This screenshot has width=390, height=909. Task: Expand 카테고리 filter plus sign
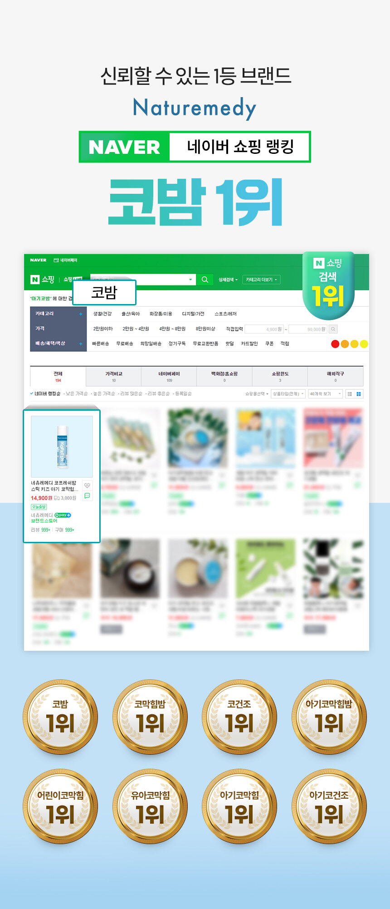[81, 314]
